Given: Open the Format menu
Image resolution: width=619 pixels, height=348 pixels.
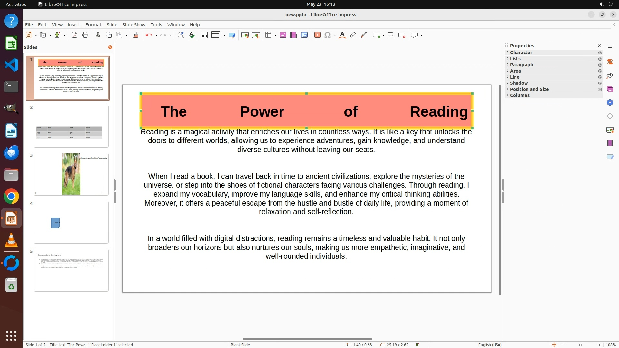Looking at the screenshot, I should [x=93, y=25].
